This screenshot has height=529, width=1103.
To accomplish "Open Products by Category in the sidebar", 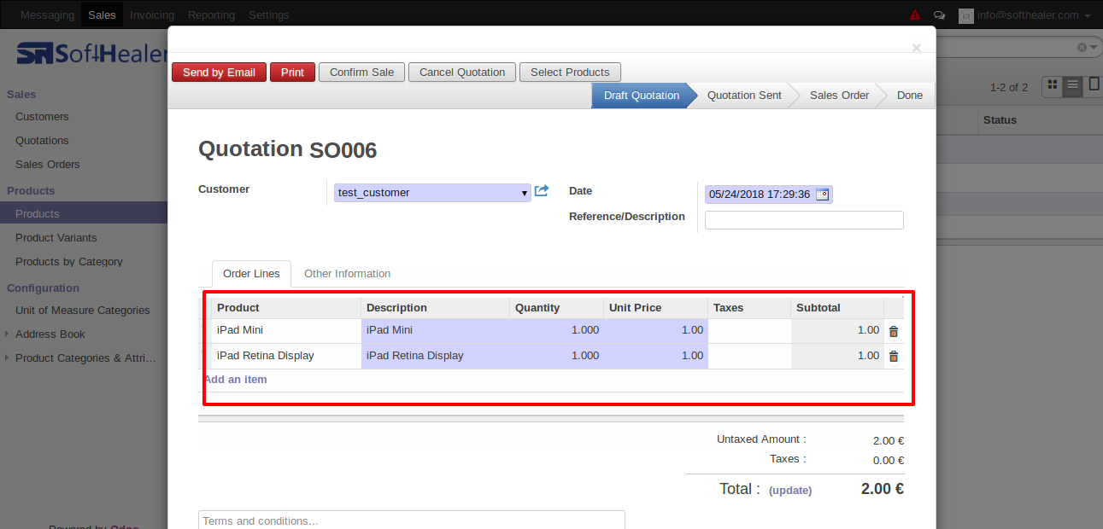I will pyautogui.click(x=69, y=262).
